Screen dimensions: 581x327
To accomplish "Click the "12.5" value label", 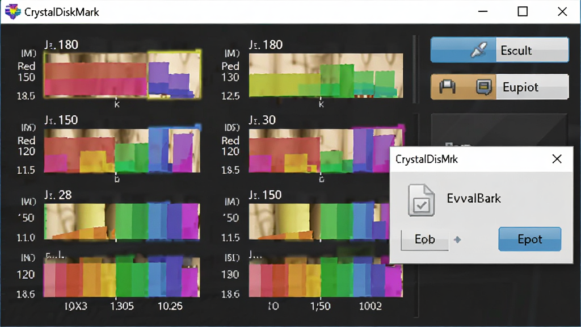I will point(230,96).
